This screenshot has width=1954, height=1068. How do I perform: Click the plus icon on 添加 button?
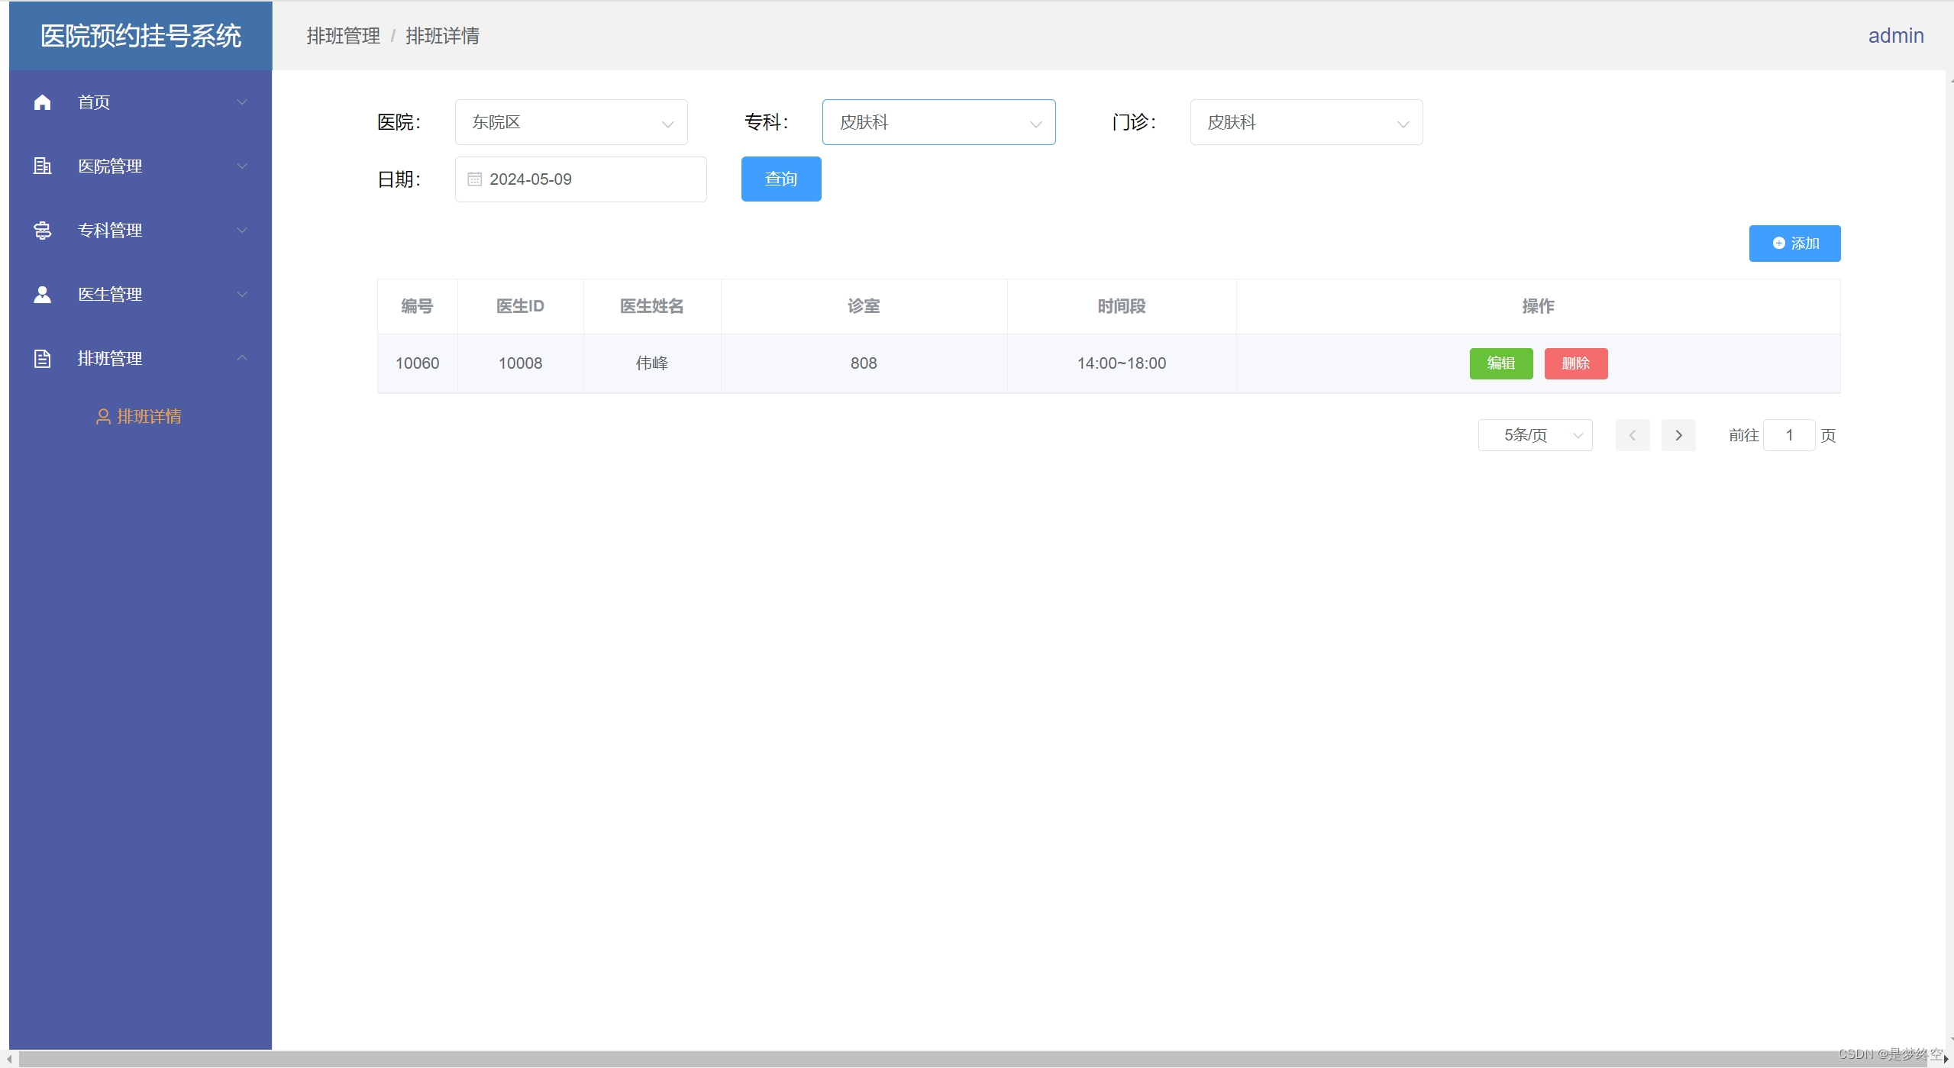[1778, 243]
